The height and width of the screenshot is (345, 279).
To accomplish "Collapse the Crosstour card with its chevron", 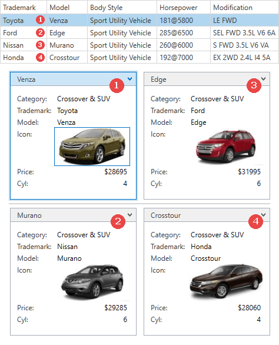I will pyautogui.click(x=263, y=215).
